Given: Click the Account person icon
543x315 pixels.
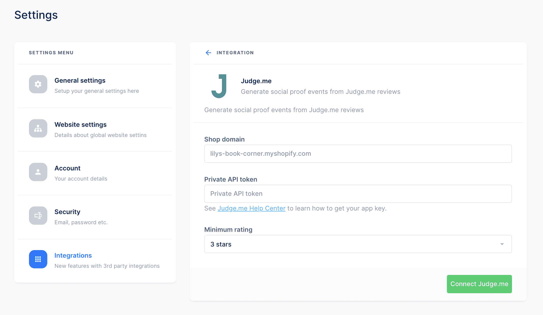Looking at the screenshot, I should [38, 172].
